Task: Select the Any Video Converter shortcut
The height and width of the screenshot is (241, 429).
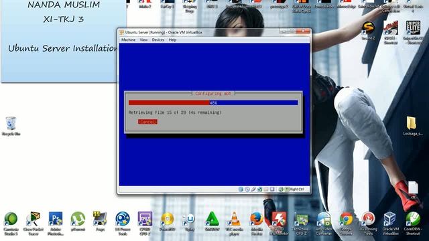Action: [x=324, y=223]
